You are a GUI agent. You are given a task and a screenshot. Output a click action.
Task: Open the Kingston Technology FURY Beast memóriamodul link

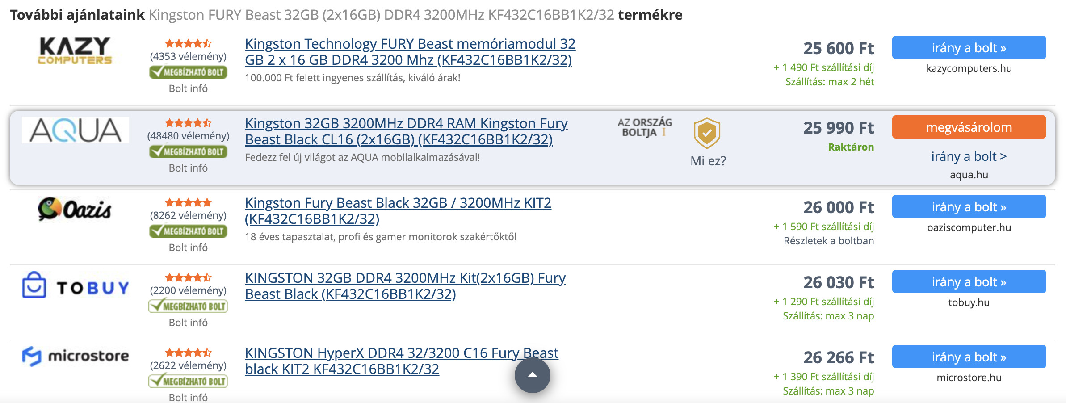coord(410,52)
